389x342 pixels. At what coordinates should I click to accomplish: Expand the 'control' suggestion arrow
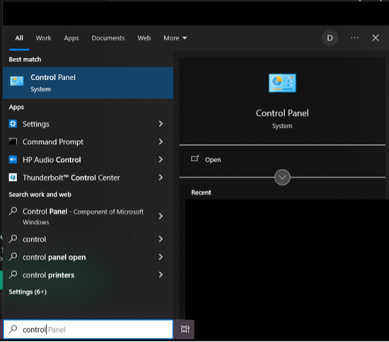coord(161,239)
